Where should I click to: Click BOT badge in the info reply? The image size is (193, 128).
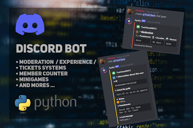point(117,66)
